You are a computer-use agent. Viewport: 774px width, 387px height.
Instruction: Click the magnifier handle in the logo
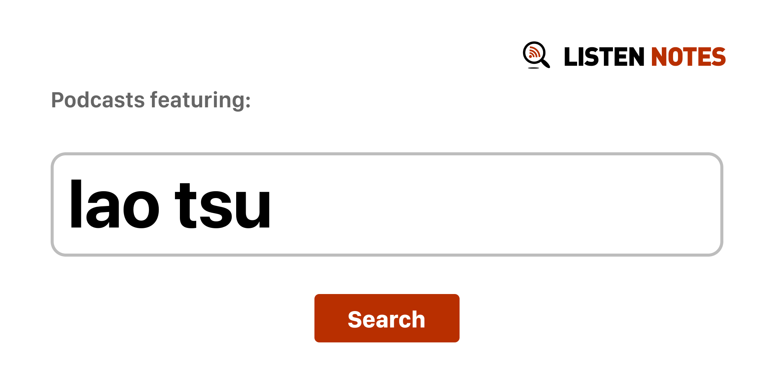click(x=545, y=63)
